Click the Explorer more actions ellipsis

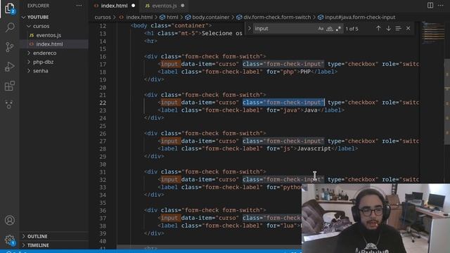[x=79, y=6]
